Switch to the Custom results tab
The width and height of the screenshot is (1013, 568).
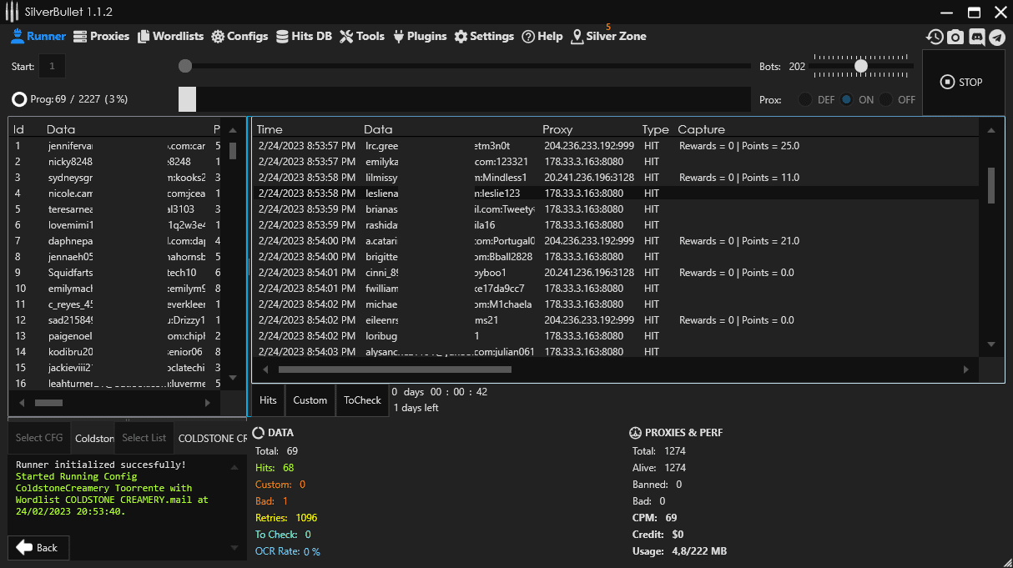pos(310,400)
